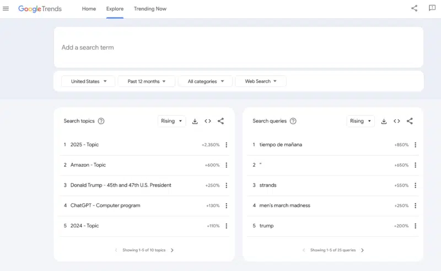
Task: Open the trump query
Action: (266, 226)
